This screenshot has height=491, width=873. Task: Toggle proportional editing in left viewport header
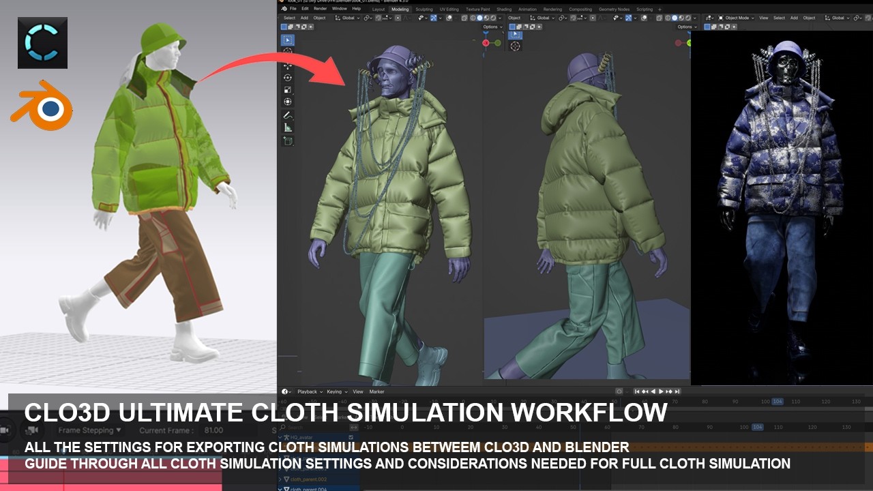[398, 18]
